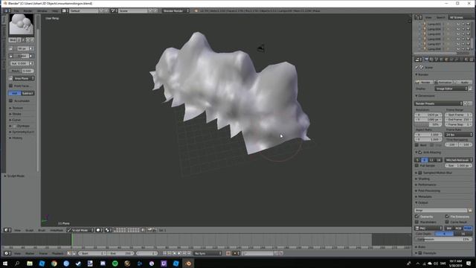
Task: Toggle visibility eye of Lamp.003
Action: 458,24
